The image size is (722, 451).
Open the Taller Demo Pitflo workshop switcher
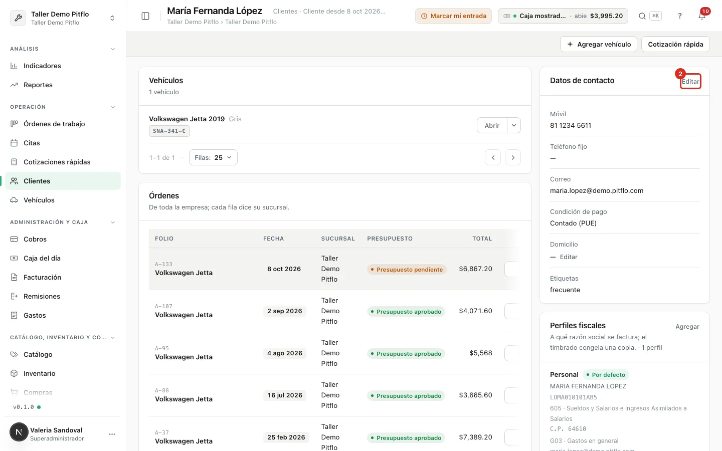[x=63, y=18]
